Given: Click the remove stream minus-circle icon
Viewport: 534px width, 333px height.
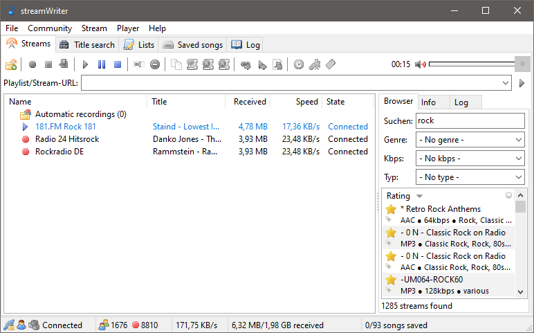Looking at the screenshot, I should click(x=155, y=64).
